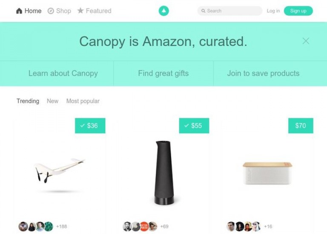327x234 pixels.
Task: Open the white model airplane product
Action: (60, 171)
